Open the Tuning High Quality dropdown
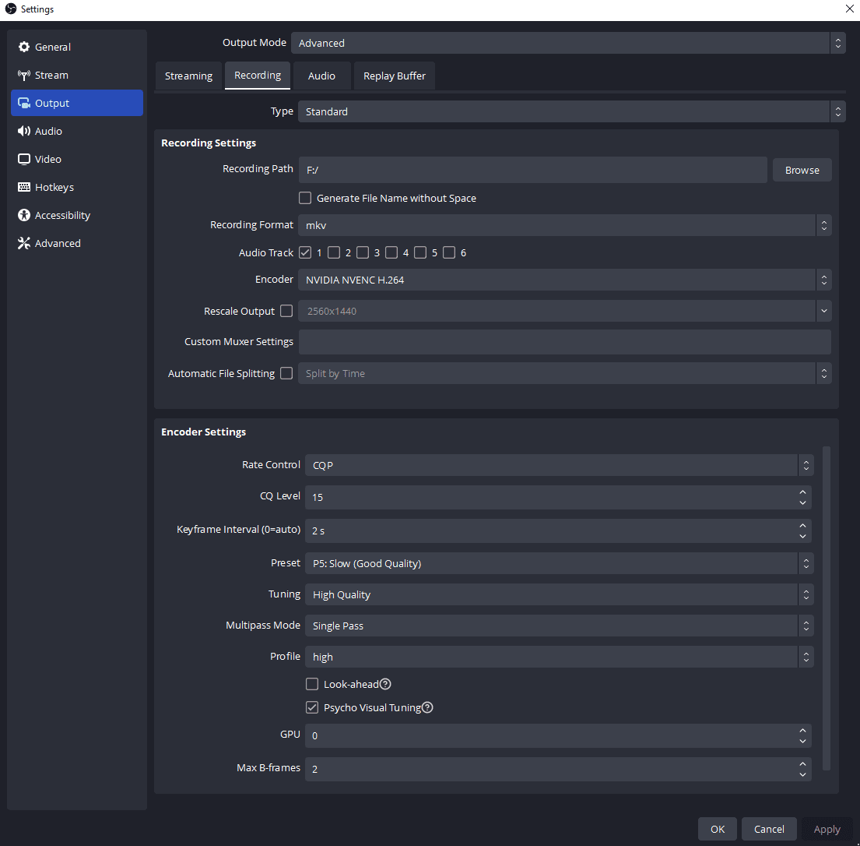 coord(560,594)
